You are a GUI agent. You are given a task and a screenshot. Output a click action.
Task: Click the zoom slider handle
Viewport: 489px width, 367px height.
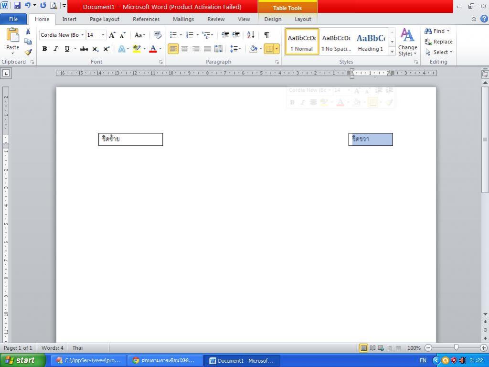pyautogui.click(x=456, y=348)
